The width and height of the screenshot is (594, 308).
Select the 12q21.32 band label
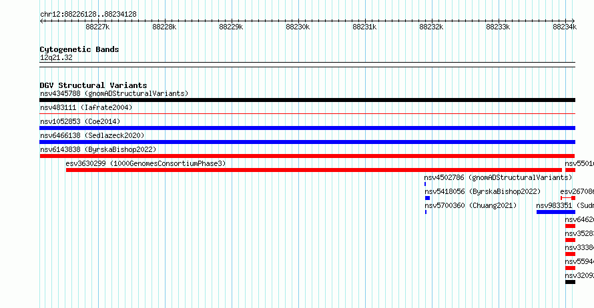click(56, 57)
